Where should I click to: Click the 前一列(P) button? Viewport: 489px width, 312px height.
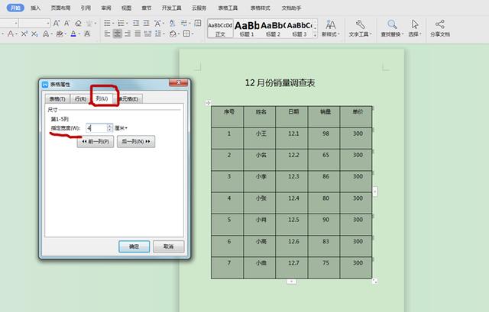click(96, 141)
